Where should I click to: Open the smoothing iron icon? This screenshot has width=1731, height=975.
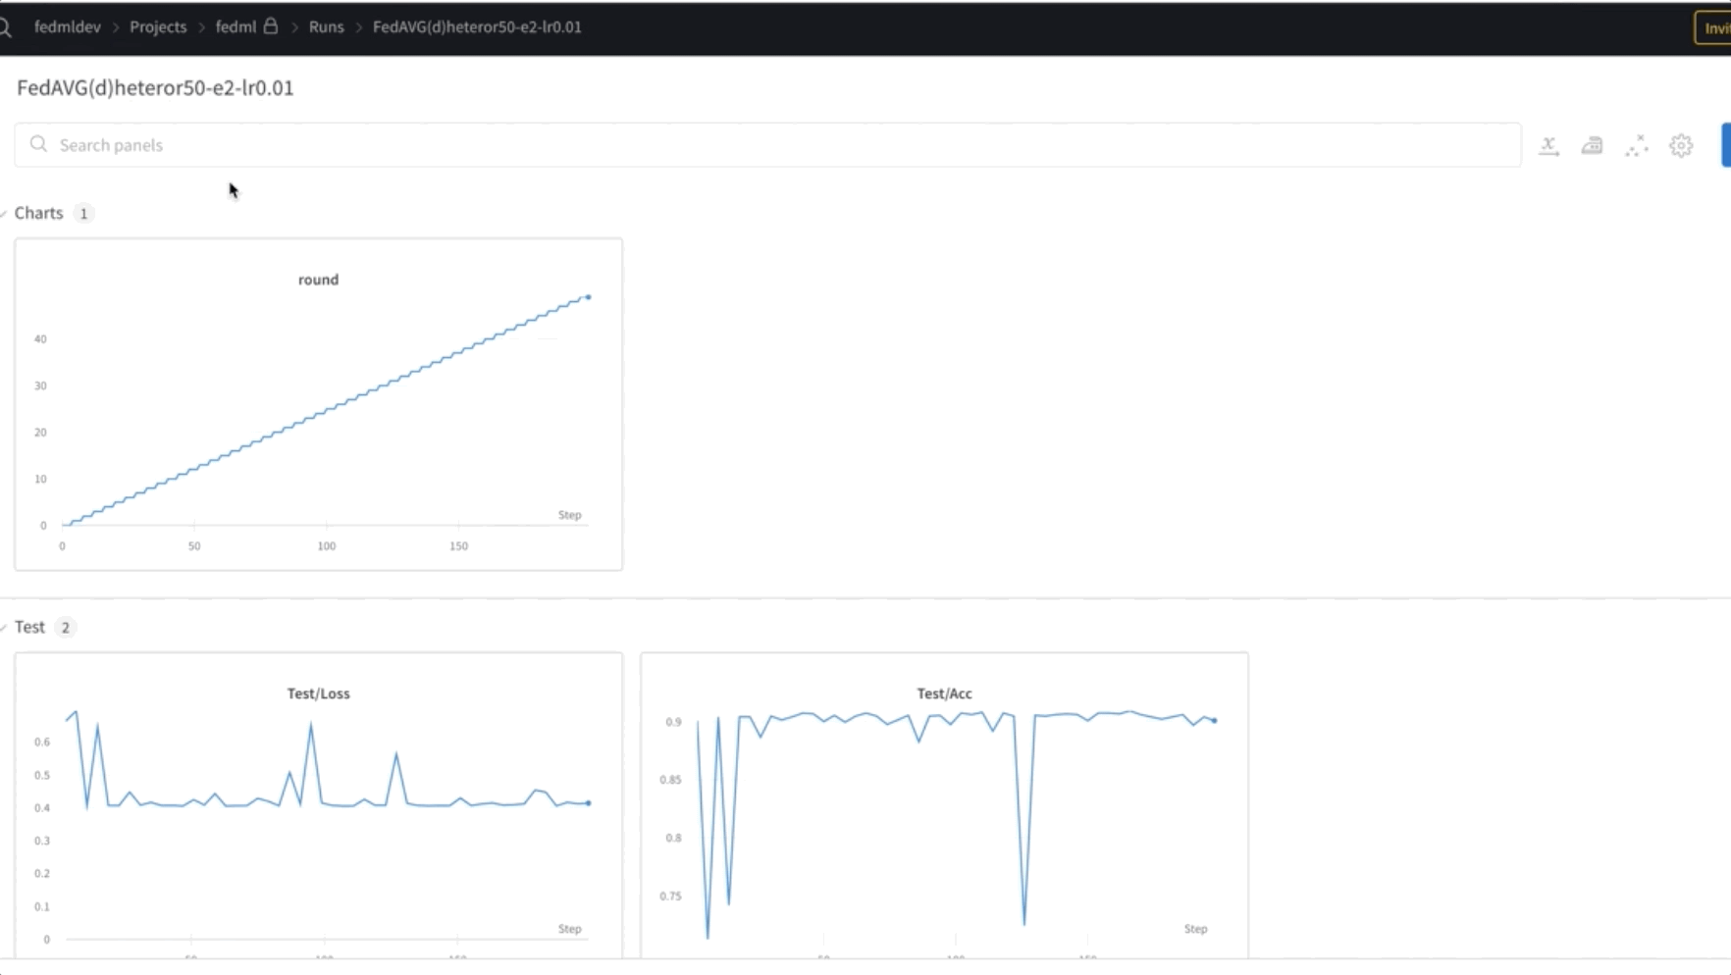(x=1592, y=146)
